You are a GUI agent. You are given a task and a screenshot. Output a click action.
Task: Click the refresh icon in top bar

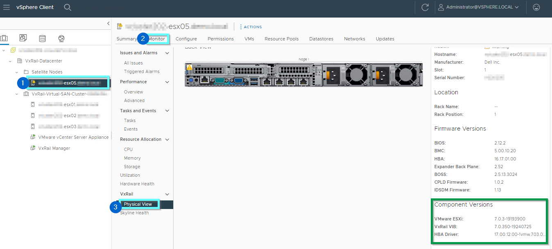(x=425, y=7)
